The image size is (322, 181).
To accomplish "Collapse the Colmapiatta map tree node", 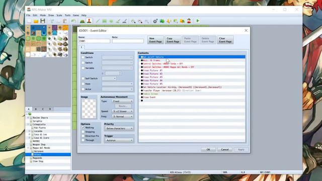I will pos(28,124).
